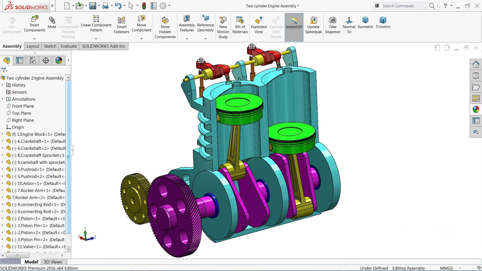The image size is (482, 271).
Task: Select 2.Piston<1> component in tree
Action: coord(36,219)
